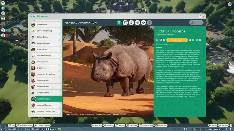Click the conservation credits count 409
The image size is (234, 131).
[x=27, y=129]
